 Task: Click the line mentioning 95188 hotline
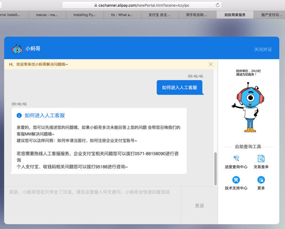[72, 167]
